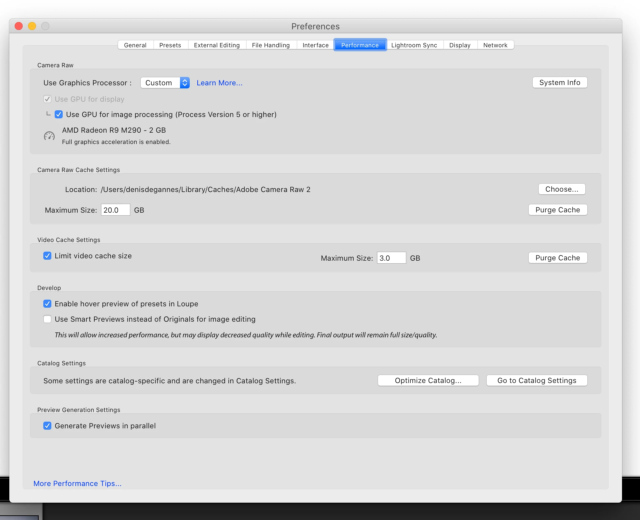Click the yellow minimize window button
640x520 pixels.
pos(32,26)
